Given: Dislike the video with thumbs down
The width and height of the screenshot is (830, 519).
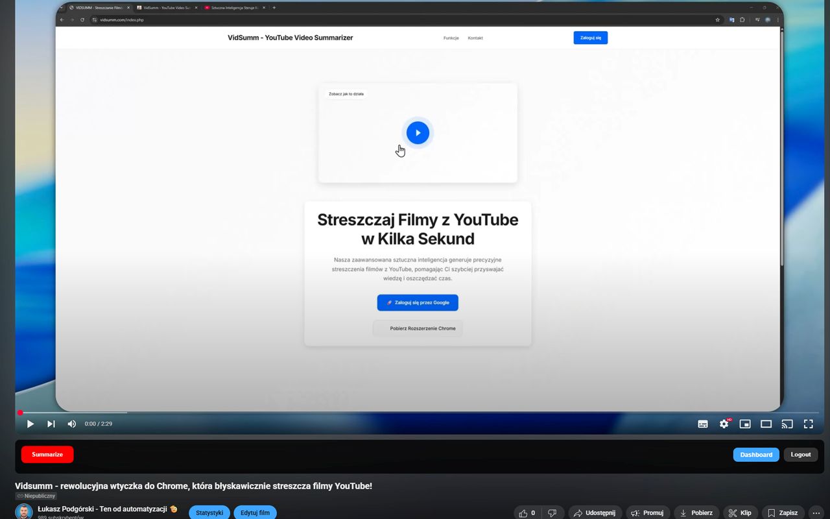Looking at the screenshot, I should click(x=552, y=513).
